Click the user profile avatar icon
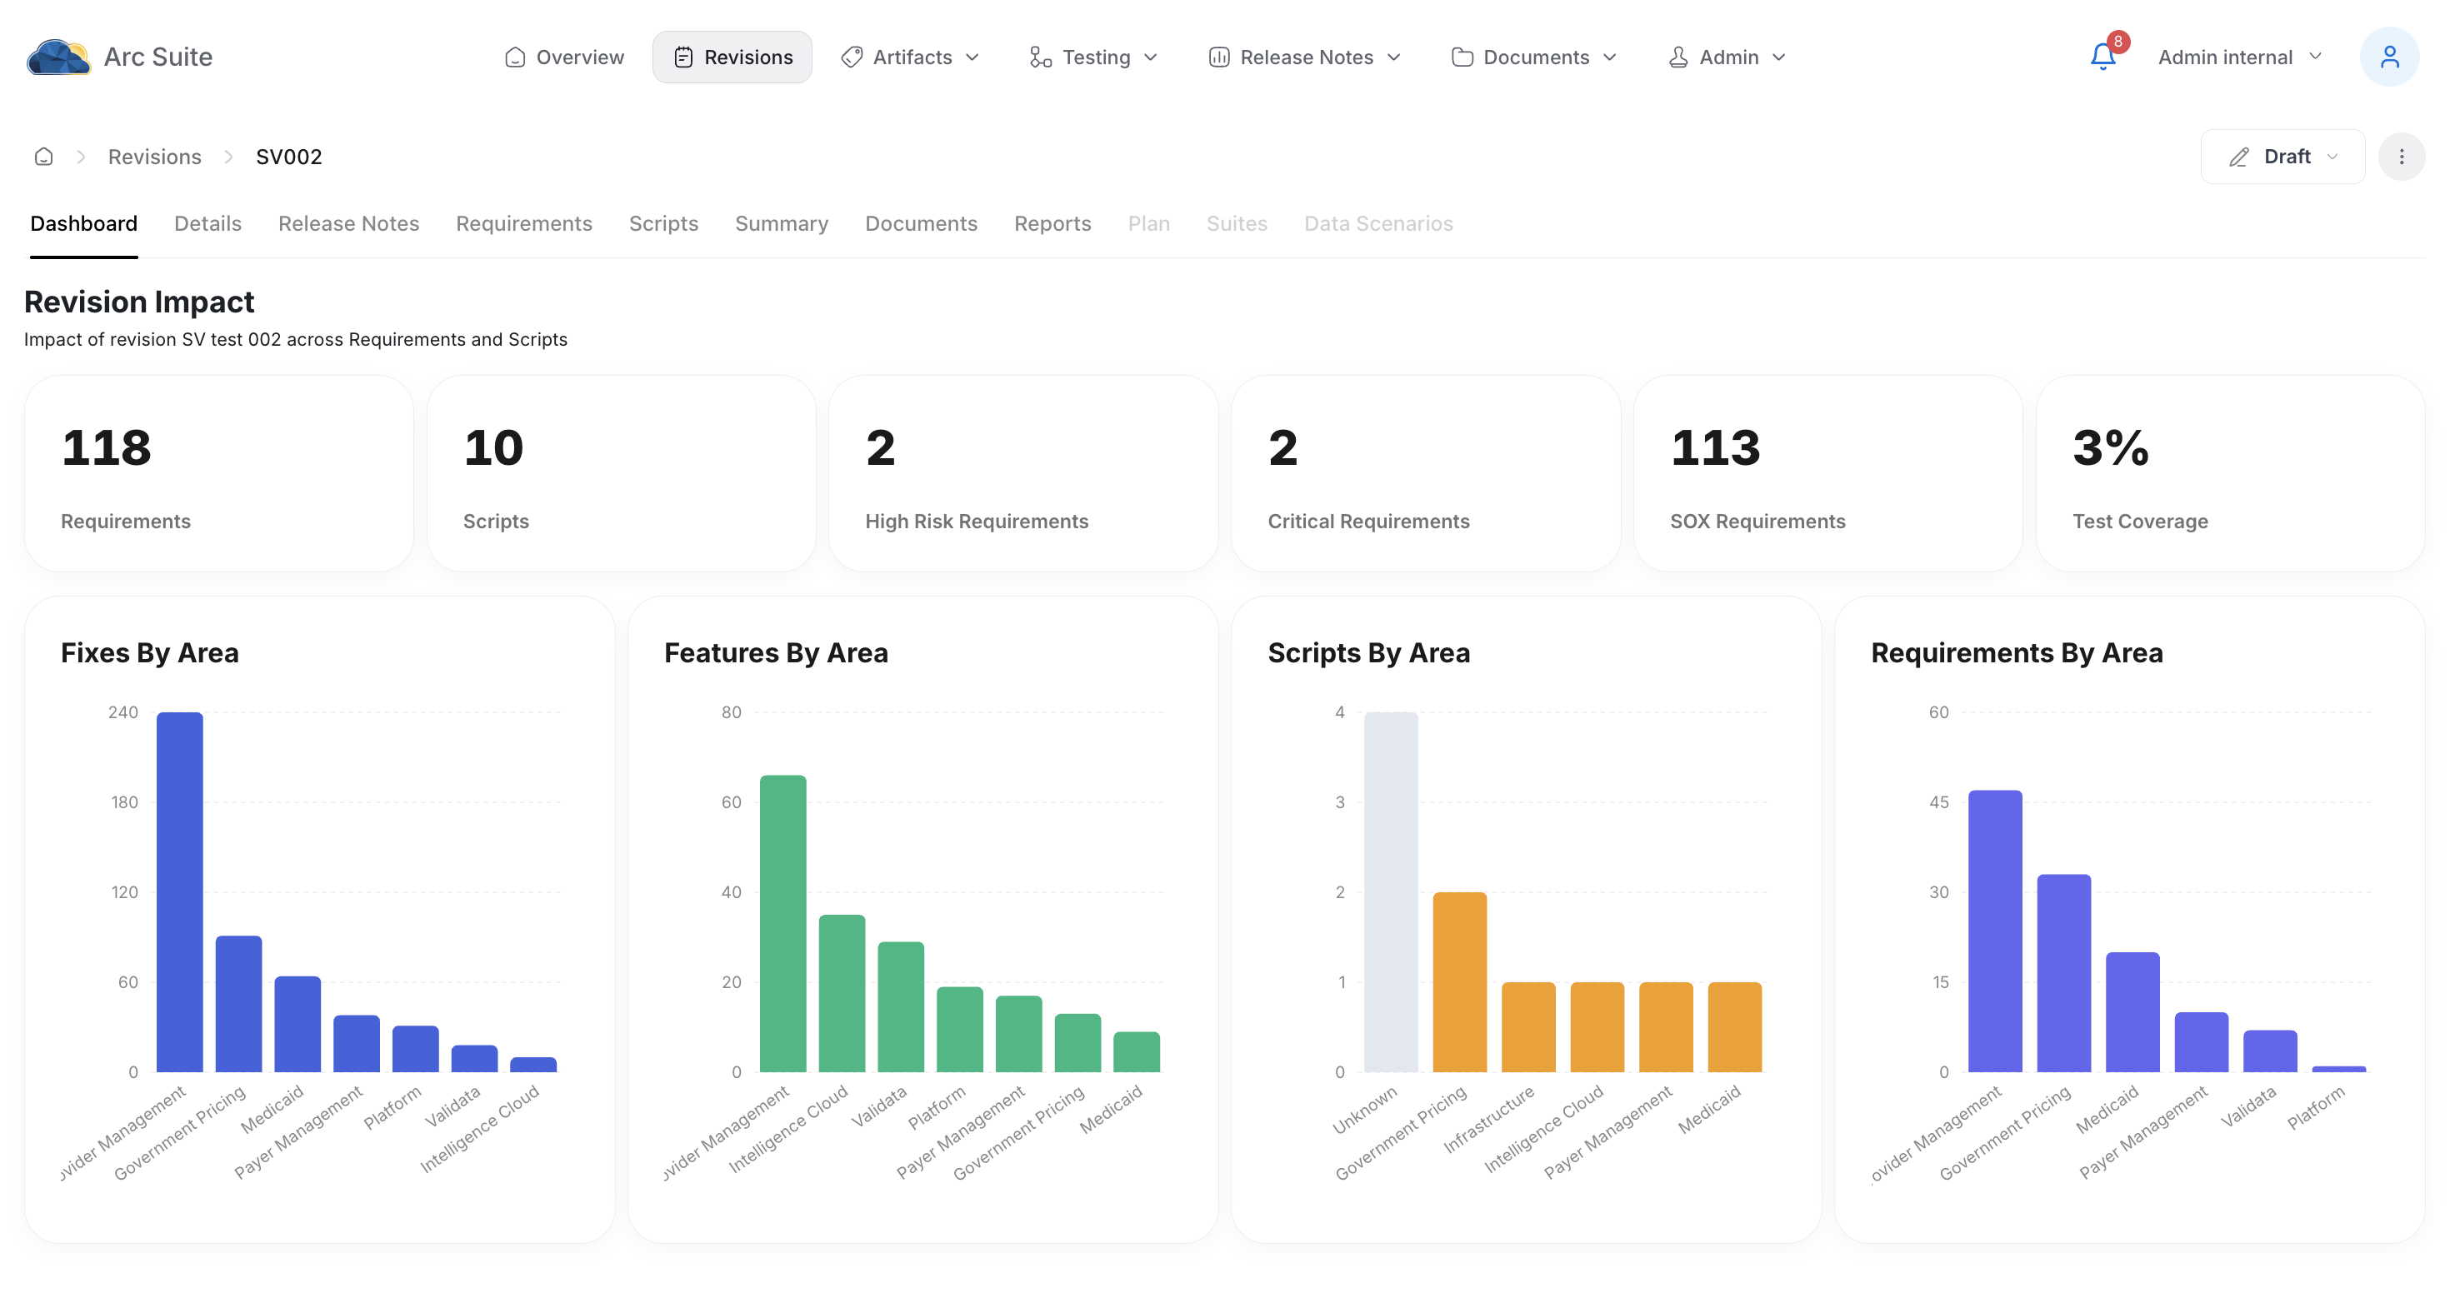2450x1313 pixels. click(2389, 57)
